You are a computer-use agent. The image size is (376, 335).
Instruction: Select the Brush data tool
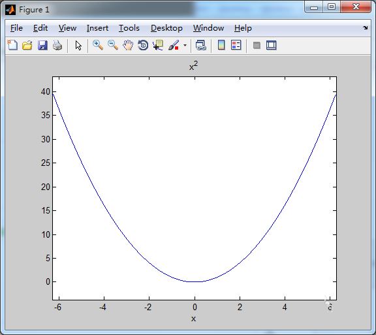tap(174, 45)
